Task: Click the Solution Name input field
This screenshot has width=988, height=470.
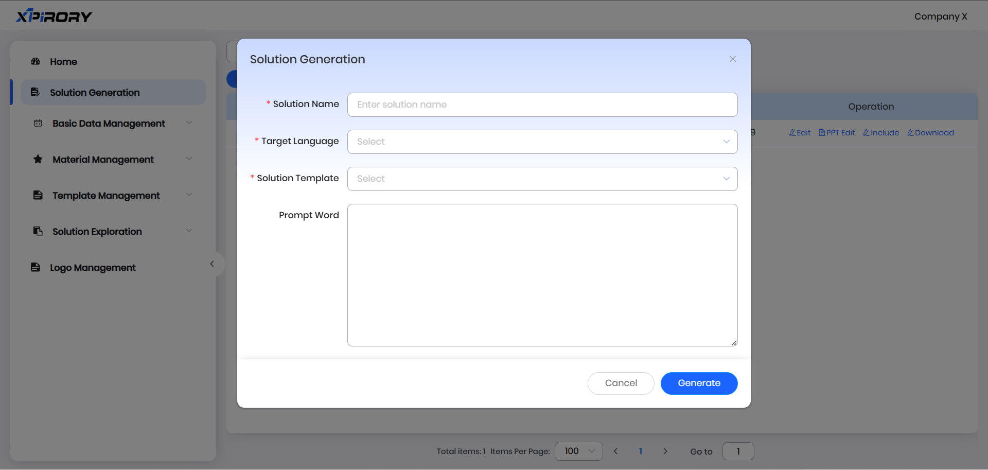Action: [542, 105]
